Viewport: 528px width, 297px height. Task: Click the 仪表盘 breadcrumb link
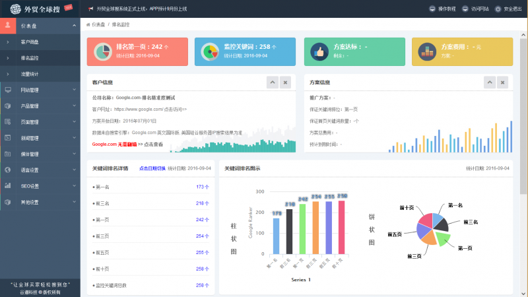pos(98,24)
